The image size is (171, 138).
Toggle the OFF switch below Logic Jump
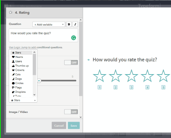pyautogui.click(x=71, y=63)
